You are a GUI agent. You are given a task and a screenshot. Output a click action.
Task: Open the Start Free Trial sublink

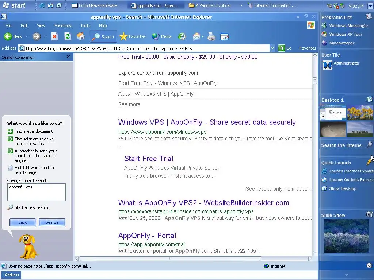coord(149,159)
